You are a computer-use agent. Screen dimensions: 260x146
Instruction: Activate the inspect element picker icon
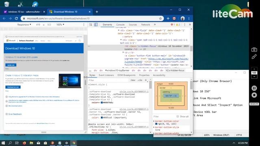pos(91,25)
